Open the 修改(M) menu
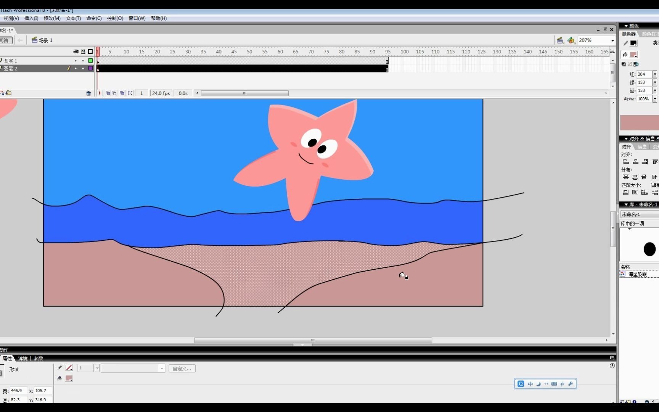Image resolution: width=659 pixels, height=412 pixels. click(x=52, y=18)
